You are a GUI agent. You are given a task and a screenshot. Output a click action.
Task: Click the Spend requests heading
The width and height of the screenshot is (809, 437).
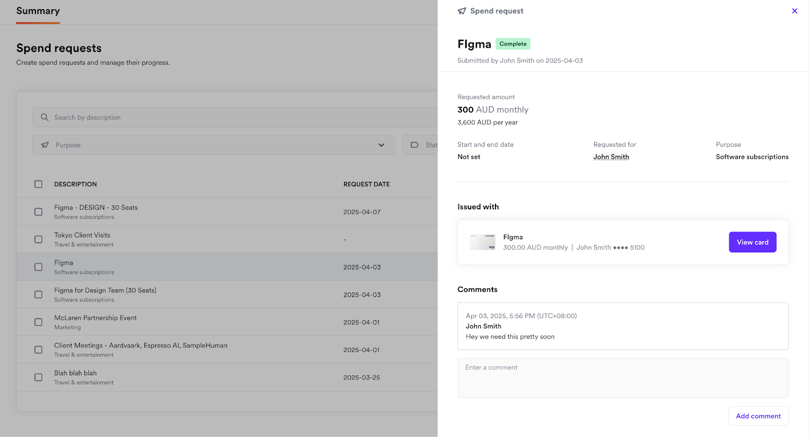(x=59, y=48)
